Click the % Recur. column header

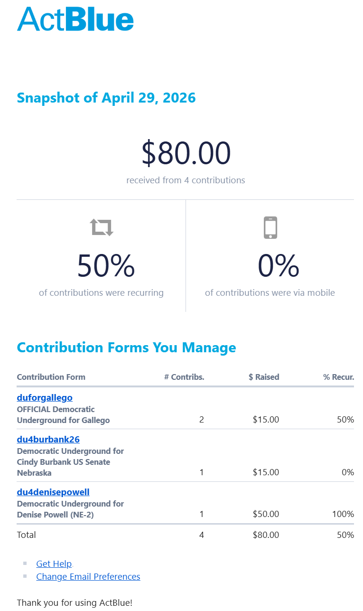coord(339,377)
